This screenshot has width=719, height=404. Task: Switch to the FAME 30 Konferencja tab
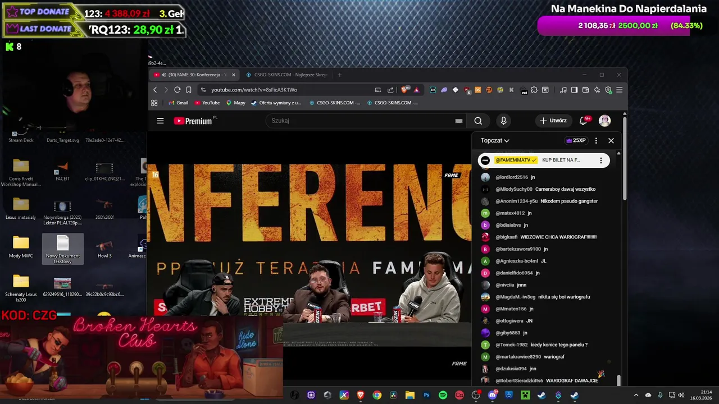point(194,75)
